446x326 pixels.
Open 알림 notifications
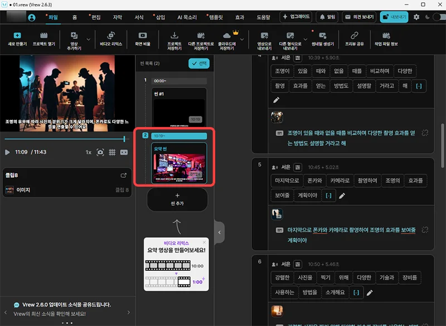[x=327, y=17]
